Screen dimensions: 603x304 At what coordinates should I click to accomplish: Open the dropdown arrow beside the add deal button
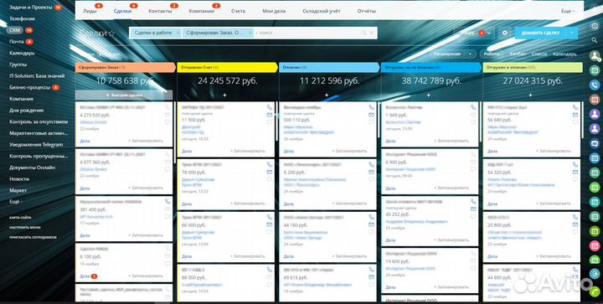click(x=572, y=33)
